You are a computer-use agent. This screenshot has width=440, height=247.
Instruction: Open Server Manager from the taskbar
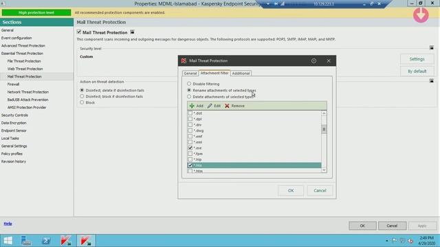(26, 241)
